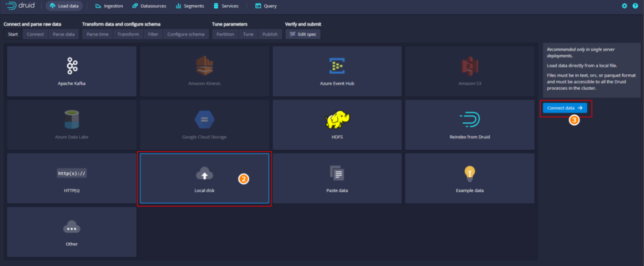Go to the Publish step tab
The image size is (644, 266).
(x=270, y=34)
